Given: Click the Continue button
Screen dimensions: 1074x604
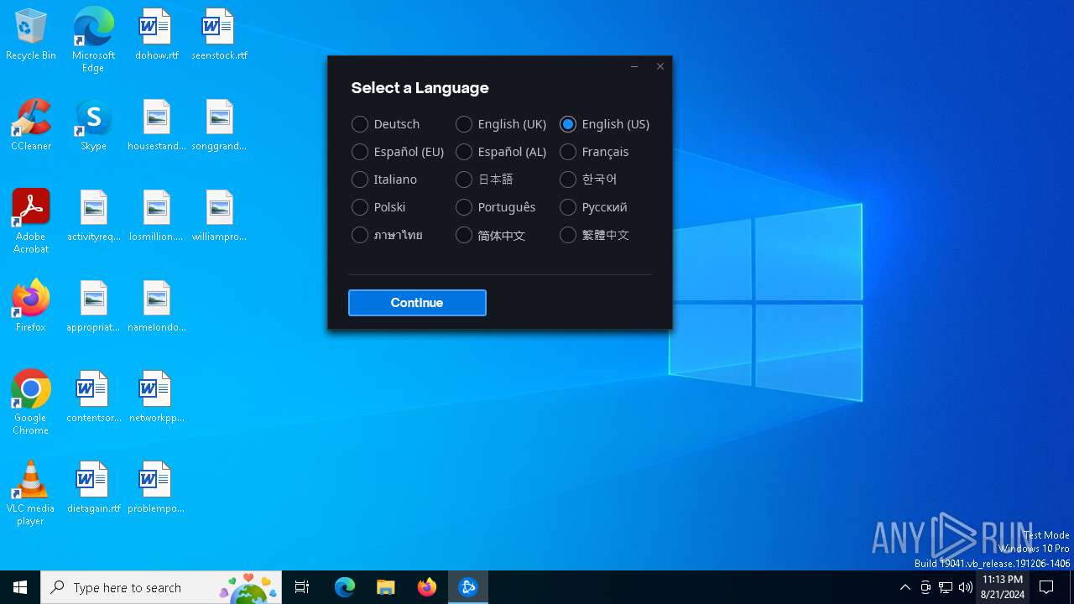Looking at the screenshot, I should pyautogui.click(x=417, y=303).
